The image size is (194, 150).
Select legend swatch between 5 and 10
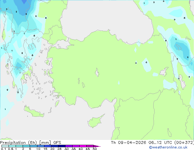coord(33,146)
